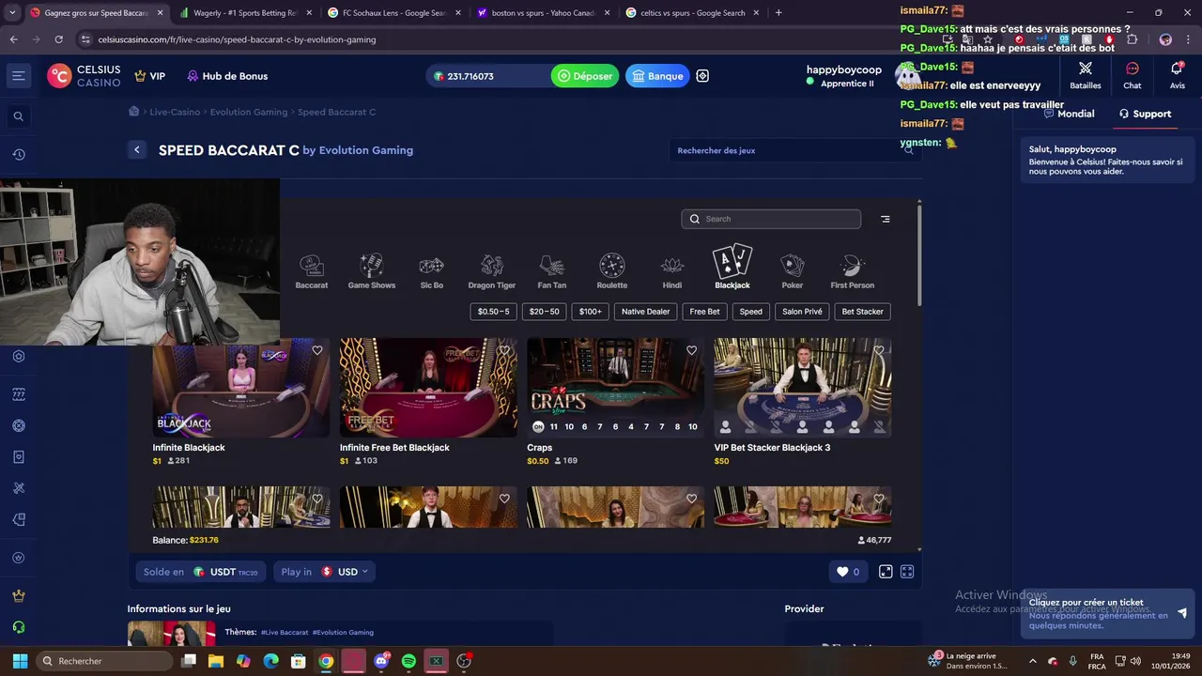Show hidden system tray icons chevron
1202x676 pixels.
pyautogui.click(x=1033, y=661)
